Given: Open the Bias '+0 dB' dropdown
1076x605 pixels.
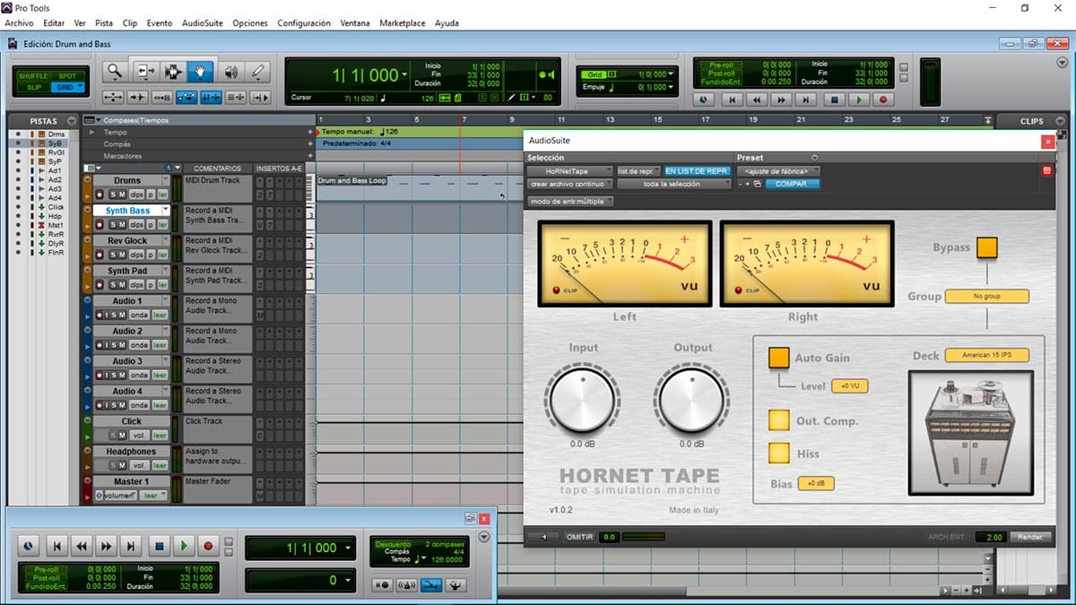Looking at the screenshot, I should point(816,483).
